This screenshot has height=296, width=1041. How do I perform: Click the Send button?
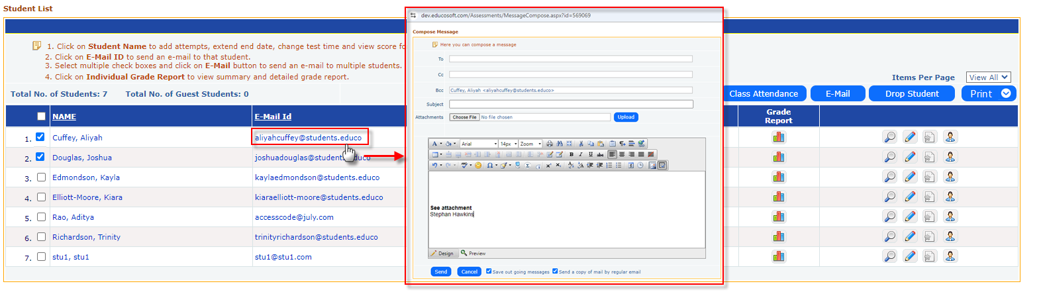441,271
